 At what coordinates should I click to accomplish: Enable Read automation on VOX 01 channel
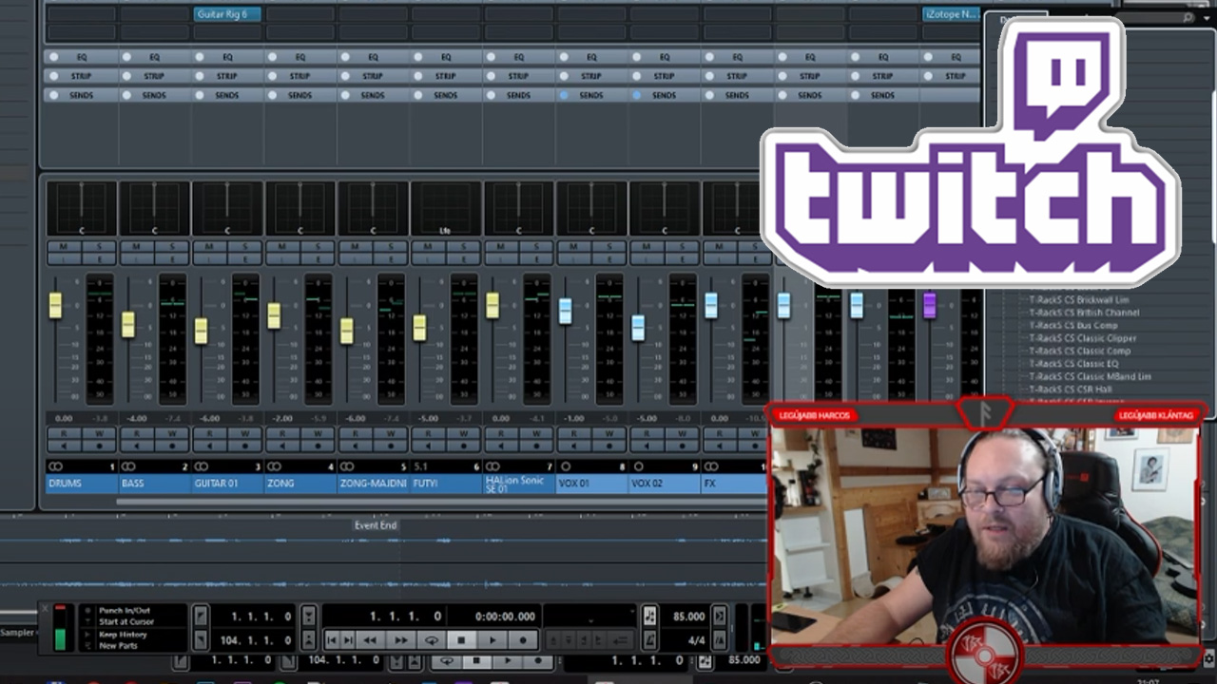click(573, 433)
